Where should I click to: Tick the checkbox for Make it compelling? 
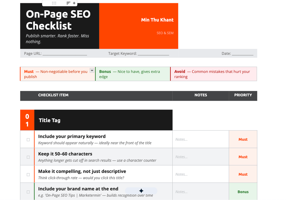coord(28,175)
